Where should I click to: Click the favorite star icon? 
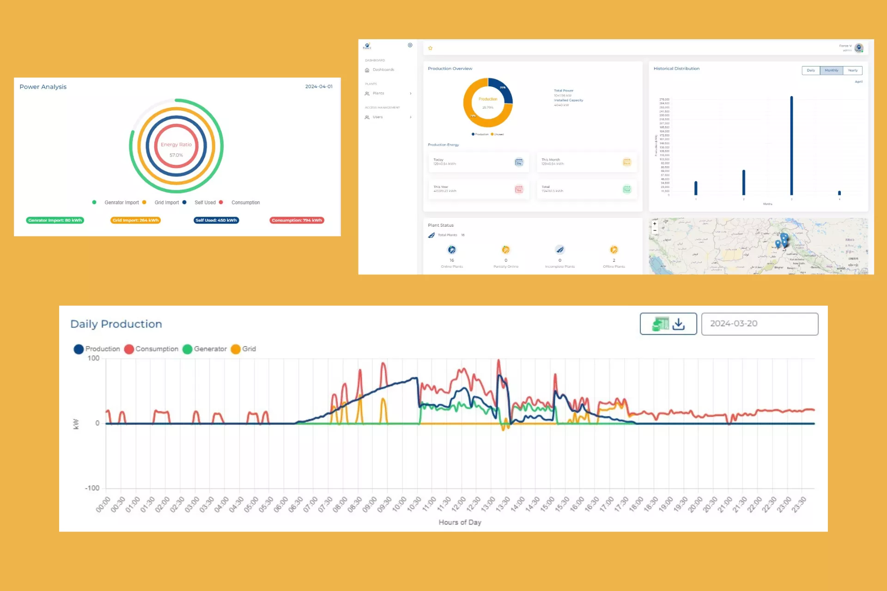click(430, 48)
